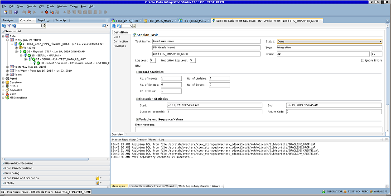Click the User person icon in tree
The width and height of the screenshot is (391, 196).
pyautogui.click(x=7, y=94)
